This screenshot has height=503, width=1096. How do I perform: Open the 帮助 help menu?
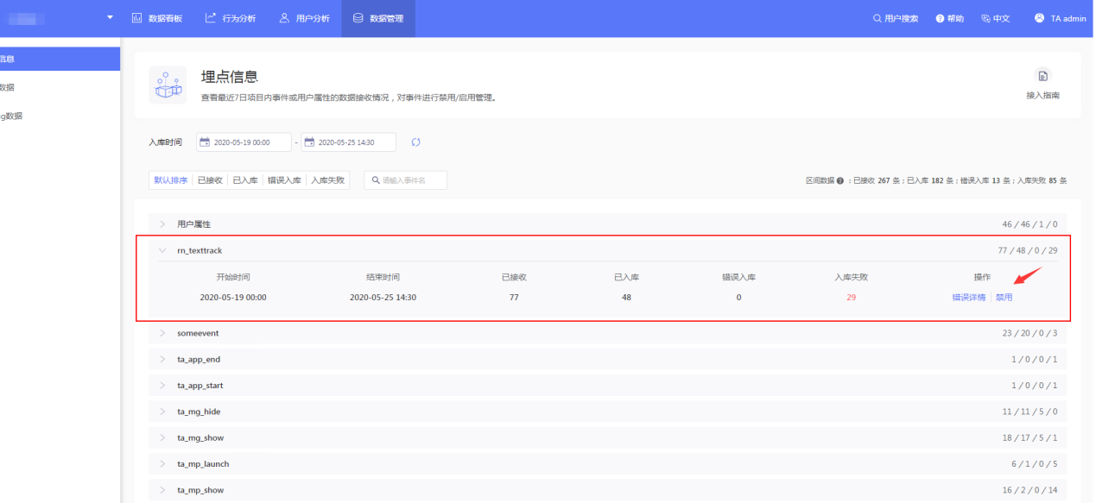tap(950, 18)
